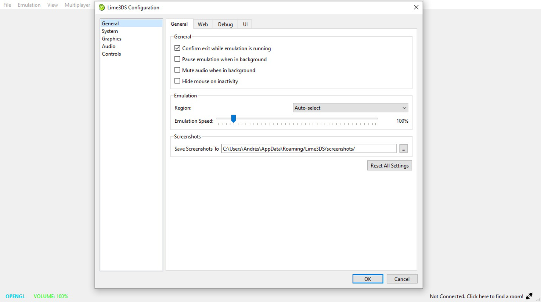This screenshot has height=302, width=541.
Task: Select Audio in the settings list
Action: tap(131, 46)
